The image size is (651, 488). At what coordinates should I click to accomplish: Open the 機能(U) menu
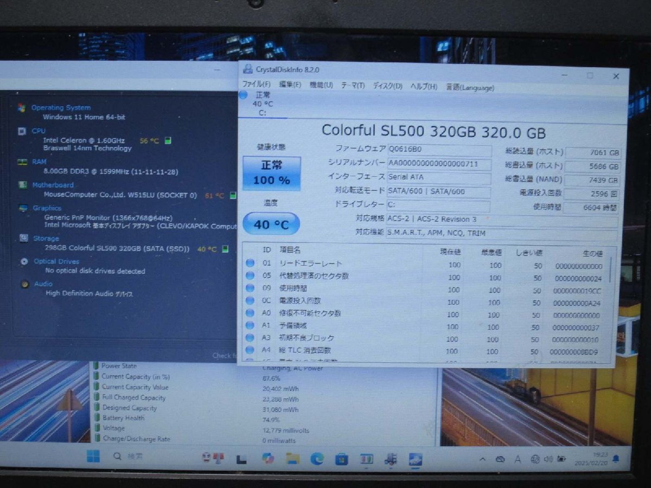[321, 85]
